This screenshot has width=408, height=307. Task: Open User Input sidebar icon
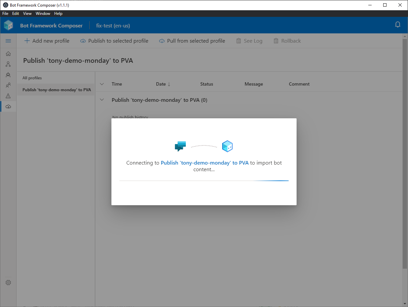[x=8, y=85]
